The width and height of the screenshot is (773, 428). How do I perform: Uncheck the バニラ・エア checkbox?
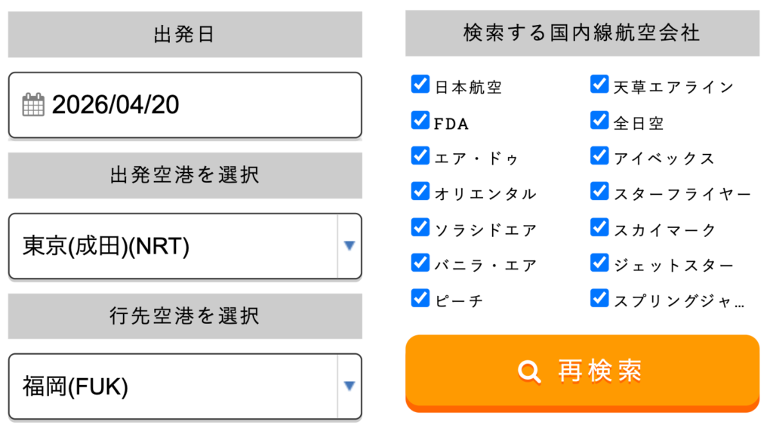tap(420, 262)
